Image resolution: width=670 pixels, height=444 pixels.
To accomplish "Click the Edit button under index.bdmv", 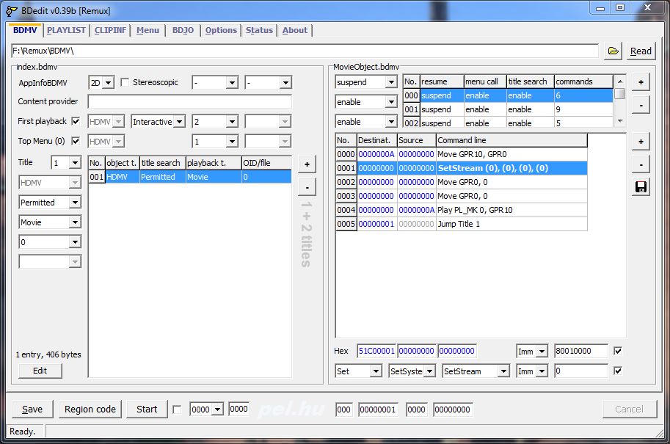I will 40,371.
